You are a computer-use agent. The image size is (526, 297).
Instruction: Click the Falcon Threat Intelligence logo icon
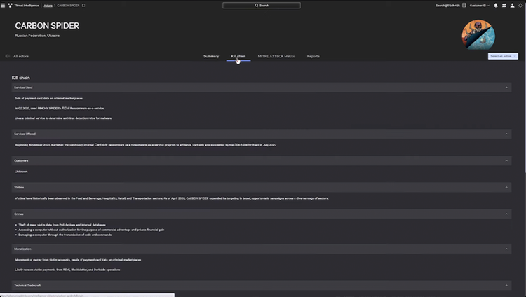[x=10, y=6]
